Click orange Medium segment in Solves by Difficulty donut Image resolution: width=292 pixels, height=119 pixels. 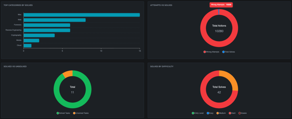[232, 79]
